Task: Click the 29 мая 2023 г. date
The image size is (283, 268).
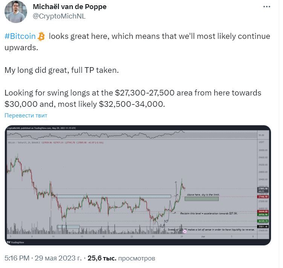Action: (x=58, y=258)
